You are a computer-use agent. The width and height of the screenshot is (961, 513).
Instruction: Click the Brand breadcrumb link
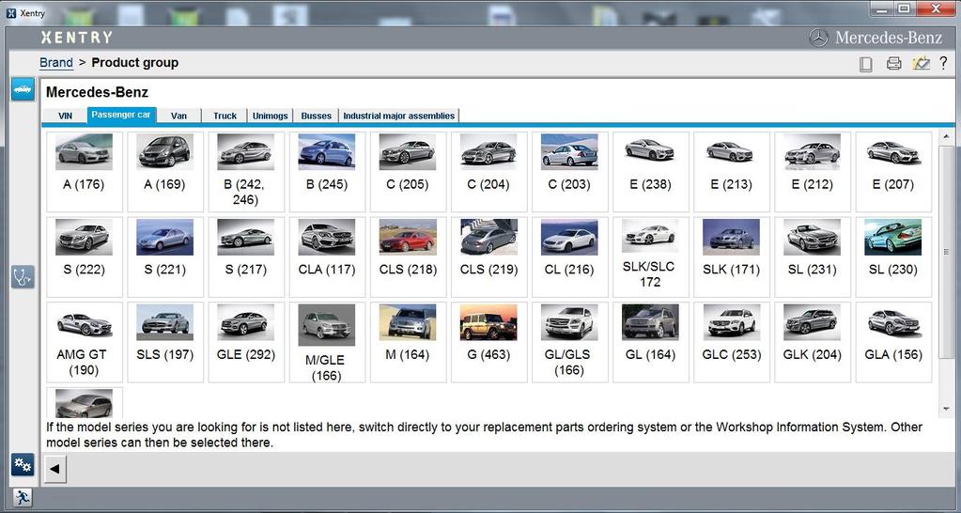click(56, 63)
